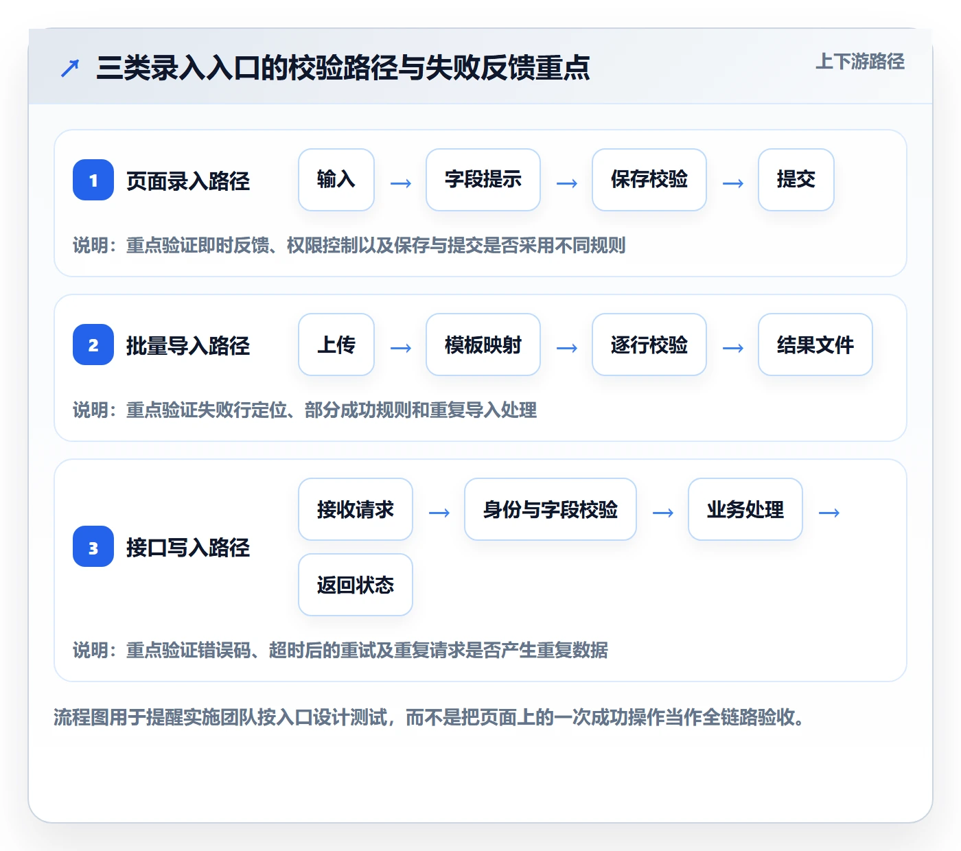Click the diagonal arrow icon beside the title
Image resolution: width=961 pixels, height=851 pixels.
point(70,68)
